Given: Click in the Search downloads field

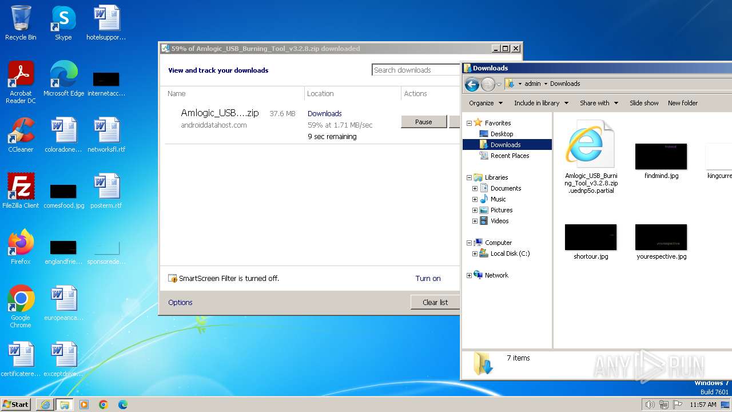Looking at the screenshot, I should pos(416,70).
